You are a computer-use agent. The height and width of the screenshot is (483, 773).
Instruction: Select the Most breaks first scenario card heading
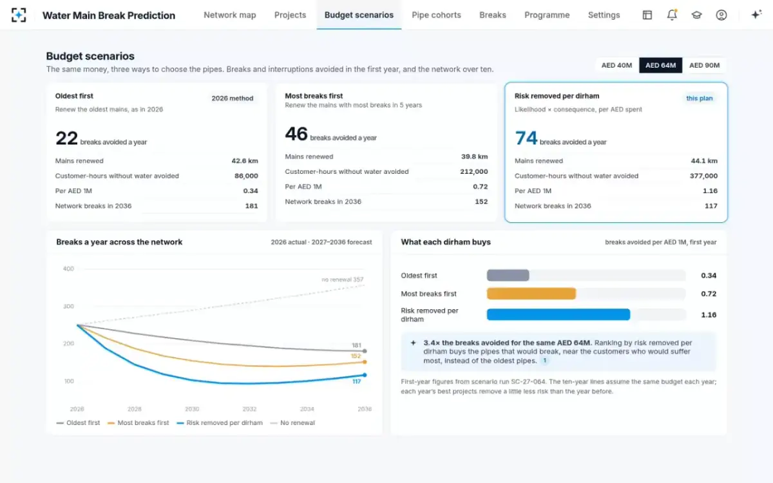coord(314,96)
